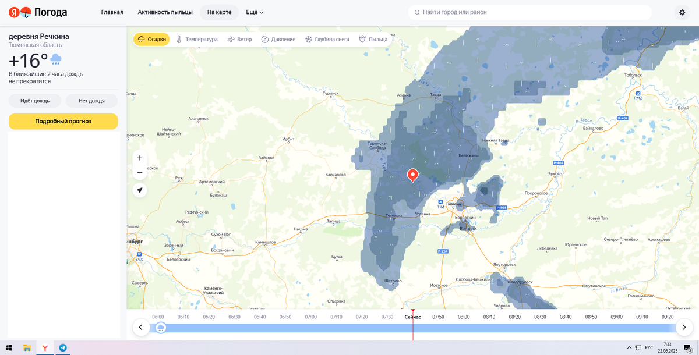Click the Тобольск city label on map
The height and width of the screenshot is (355, 699).
pyautogui.click(x=633, y=75)
